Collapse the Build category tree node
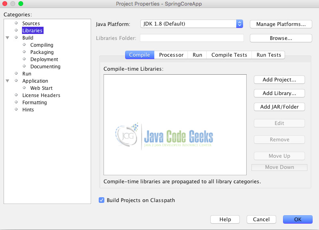 [8, 38]
